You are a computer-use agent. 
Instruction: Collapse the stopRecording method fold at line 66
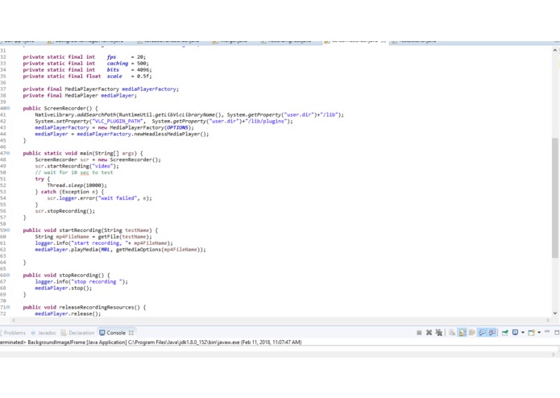click(x=8, y=276)
